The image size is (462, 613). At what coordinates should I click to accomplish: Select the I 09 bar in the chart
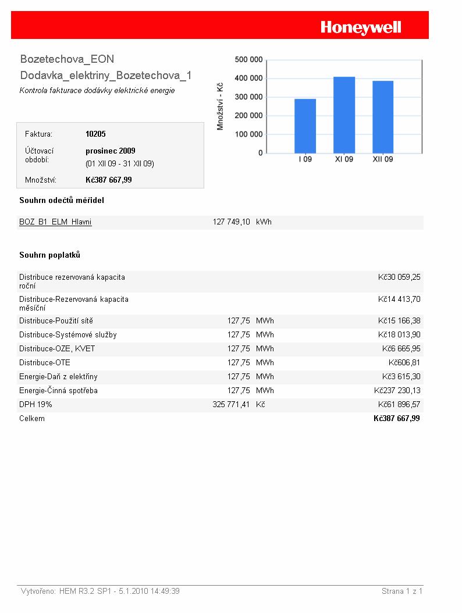305,126
